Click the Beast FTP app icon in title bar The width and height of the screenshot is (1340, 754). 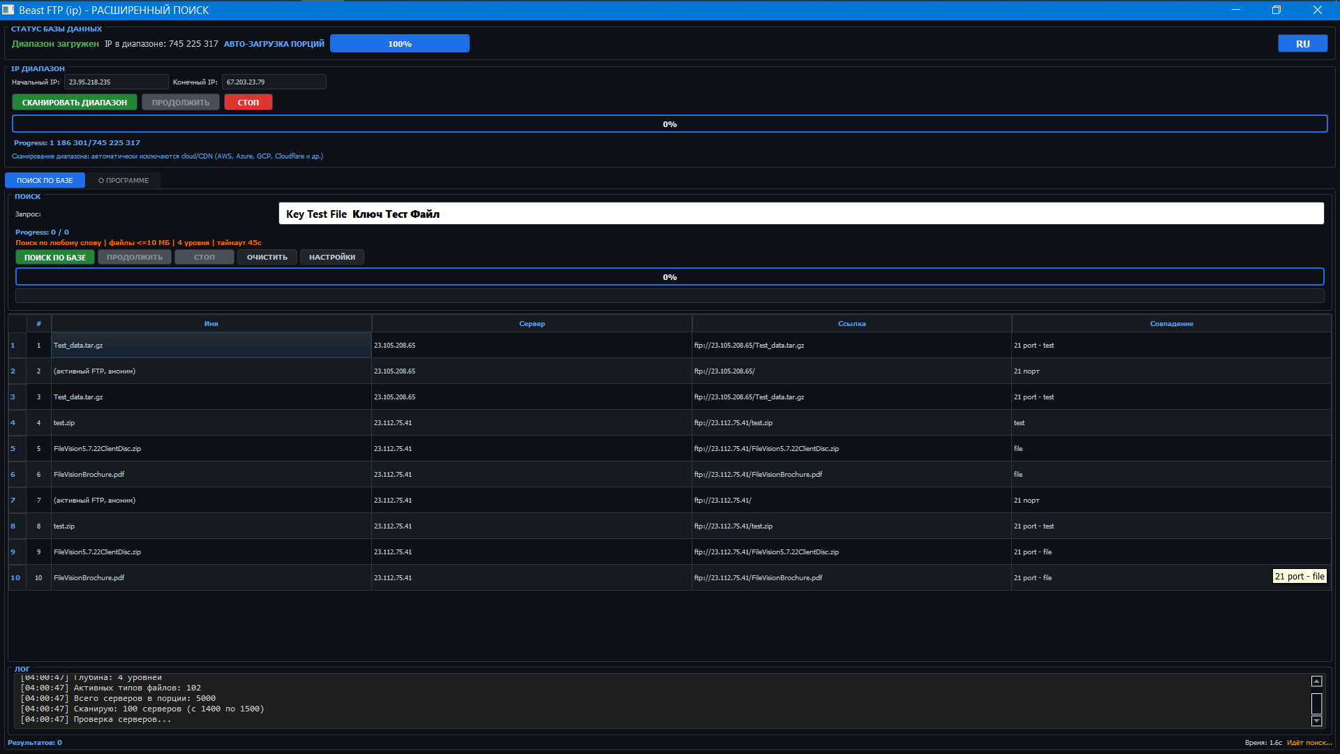pos(8,10)
